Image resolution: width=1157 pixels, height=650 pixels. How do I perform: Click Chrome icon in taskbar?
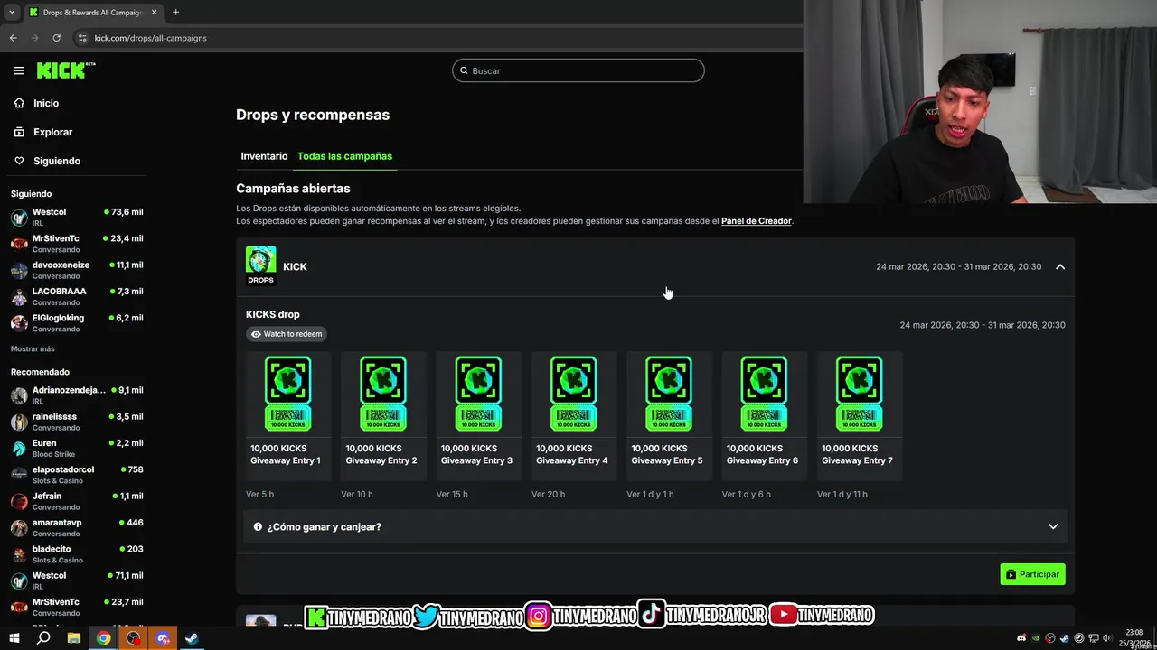104,638
